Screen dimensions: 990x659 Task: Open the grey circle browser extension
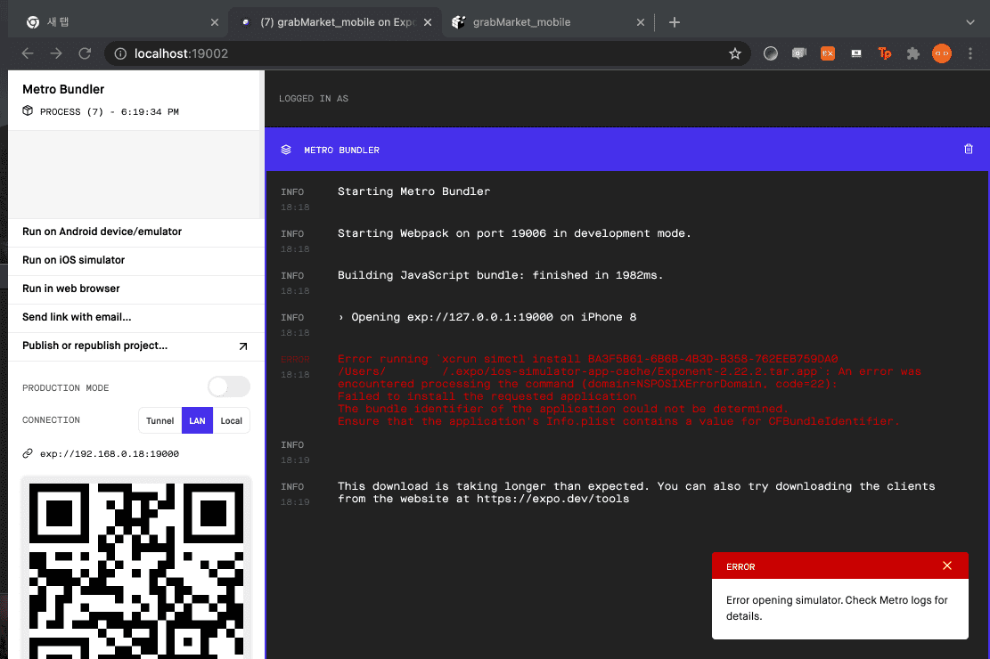(770, 53)
